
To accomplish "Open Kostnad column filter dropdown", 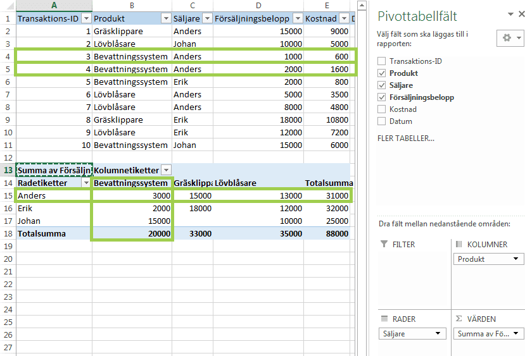I will tap(345, 18).
